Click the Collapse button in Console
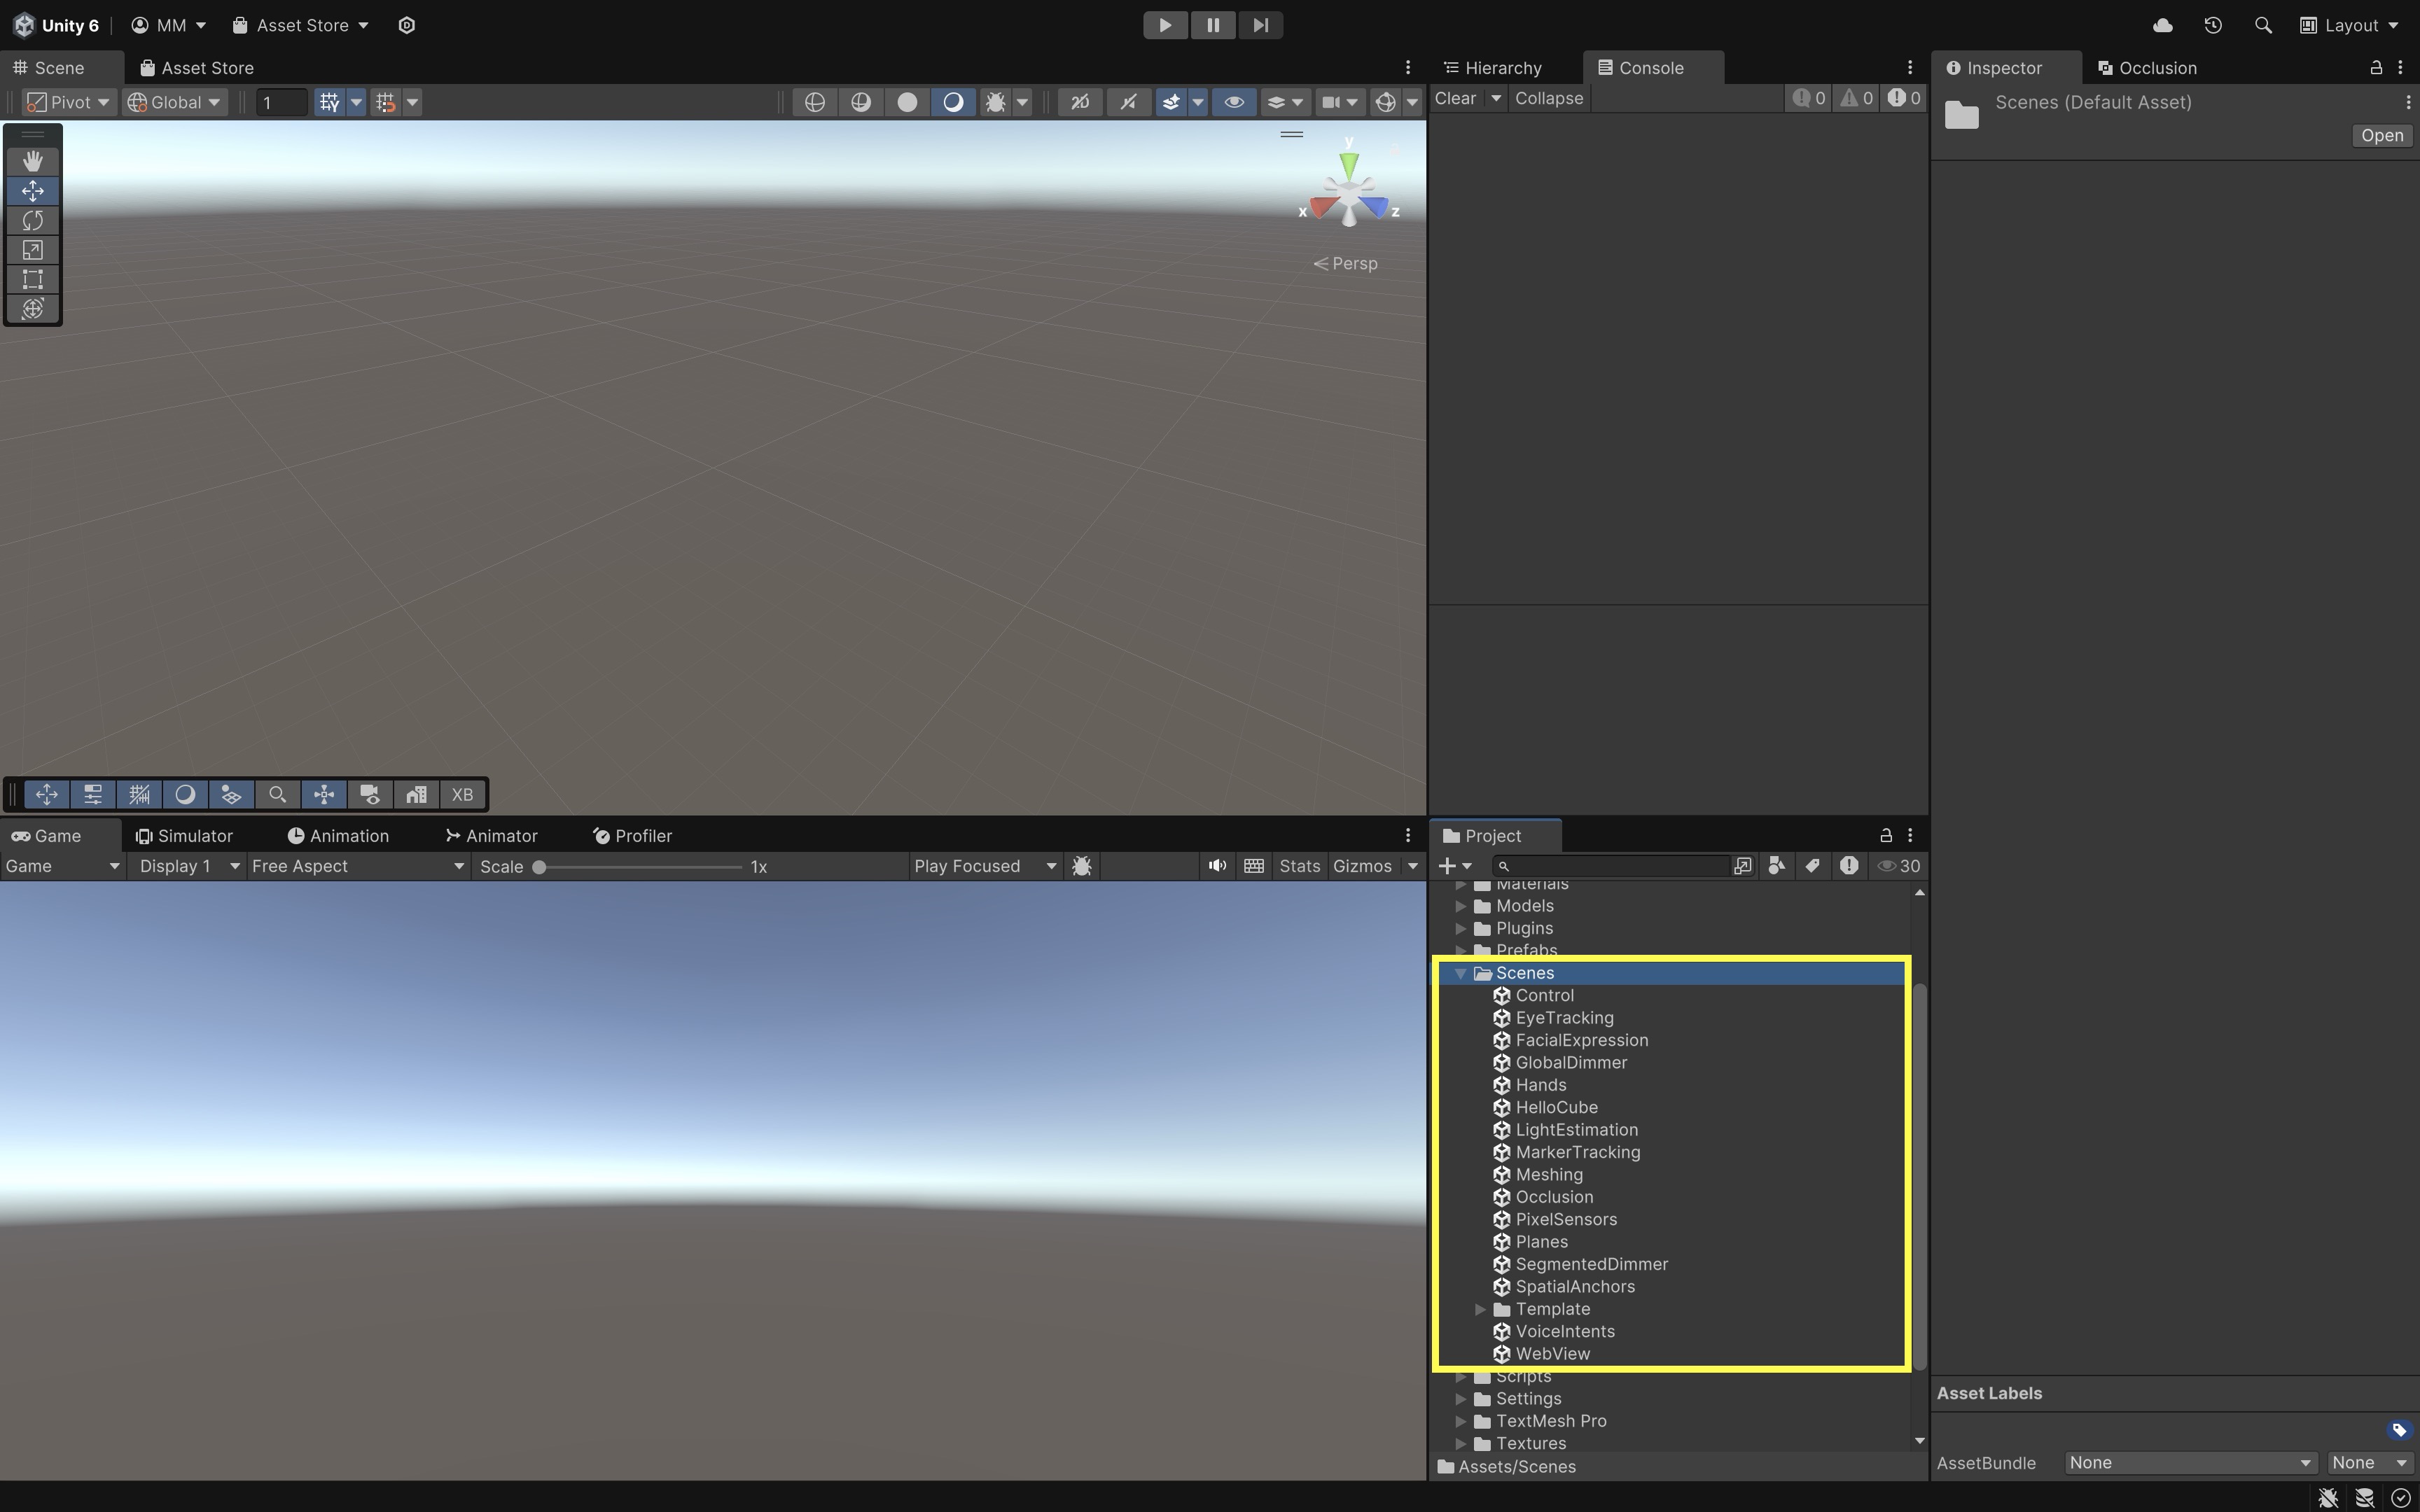This screenshot has height=1512, width=2420. click(1548, 98)
